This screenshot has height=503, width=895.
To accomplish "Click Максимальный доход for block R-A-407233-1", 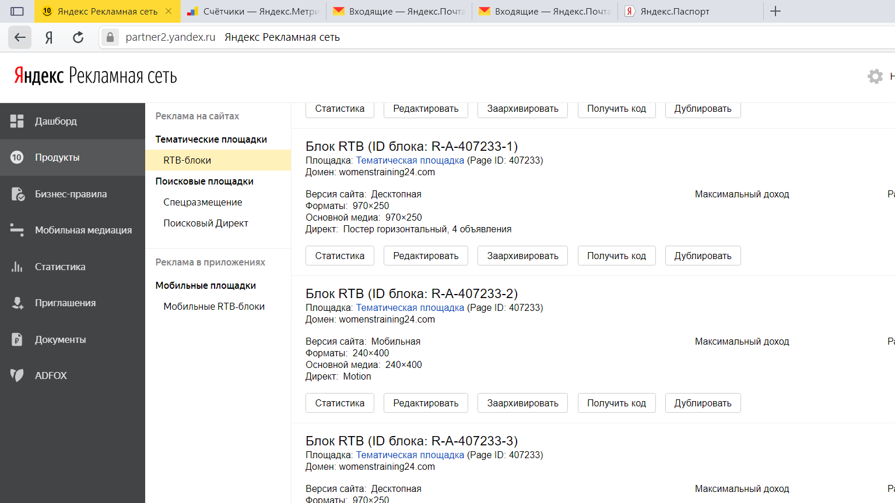I will (742, 194).
